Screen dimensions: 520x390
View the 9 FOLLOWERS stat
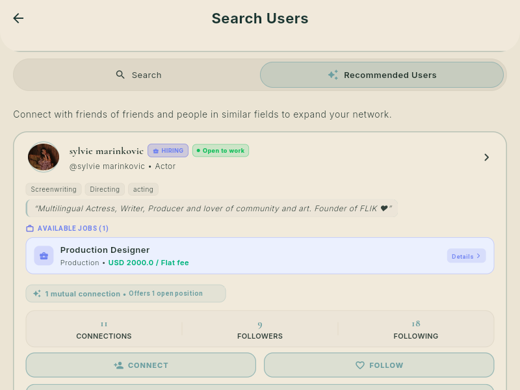click(x=260, y=330)
